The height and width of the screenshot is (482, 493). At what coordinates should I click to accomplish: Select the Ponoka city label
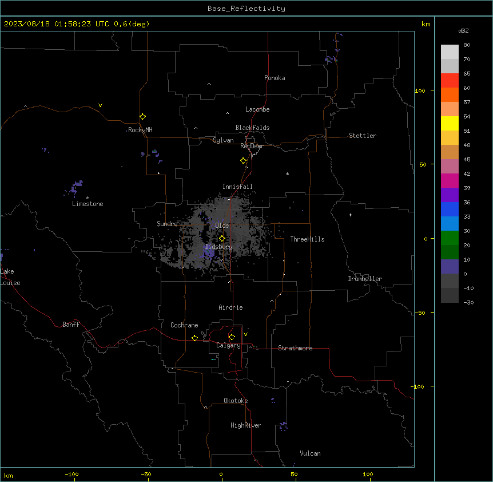[275, 78]
